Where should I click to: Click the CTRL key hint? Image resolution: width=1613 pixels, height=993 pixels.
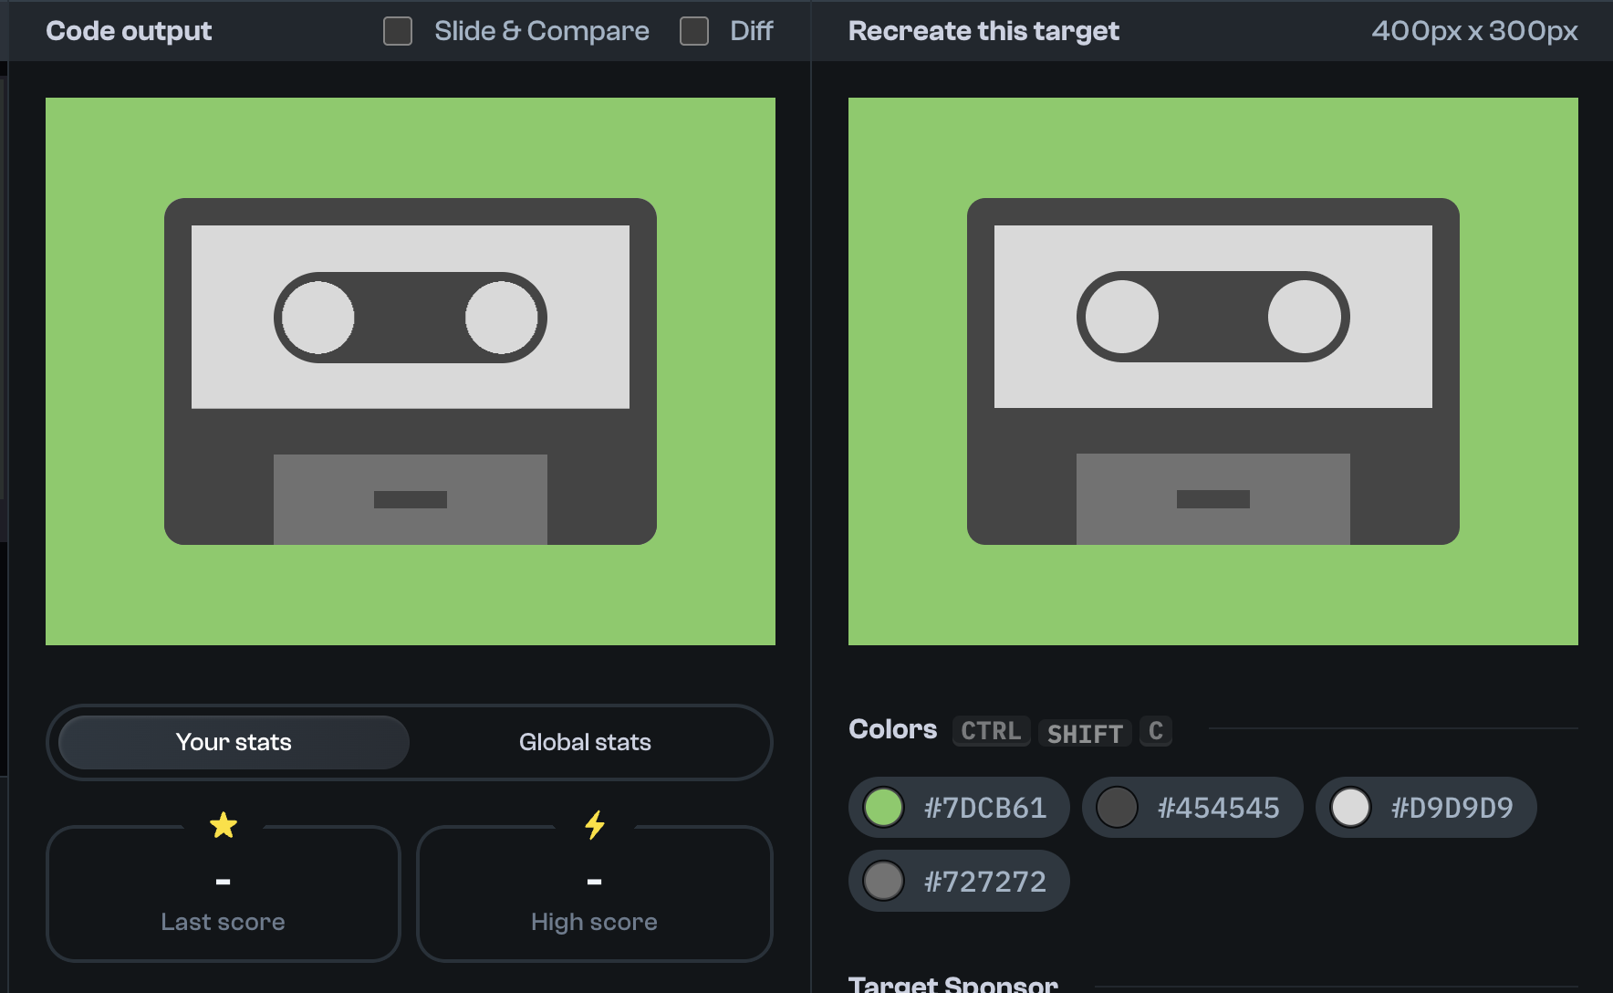[x=991, y=731]
